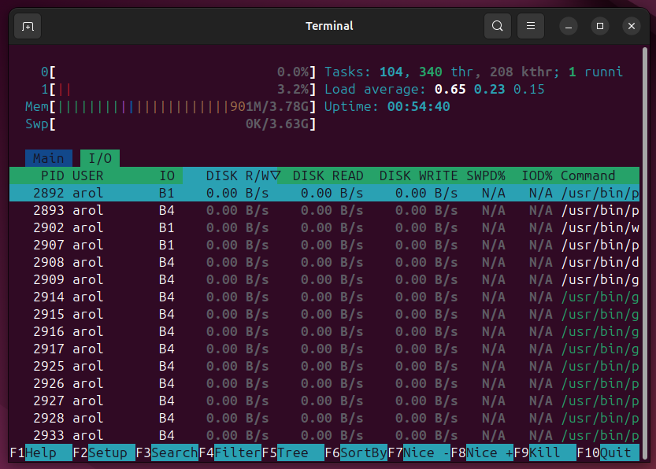The width and height of the screenshot is (656, 469).
Task: Sort by the USER column header
Action: click(88, 175)
